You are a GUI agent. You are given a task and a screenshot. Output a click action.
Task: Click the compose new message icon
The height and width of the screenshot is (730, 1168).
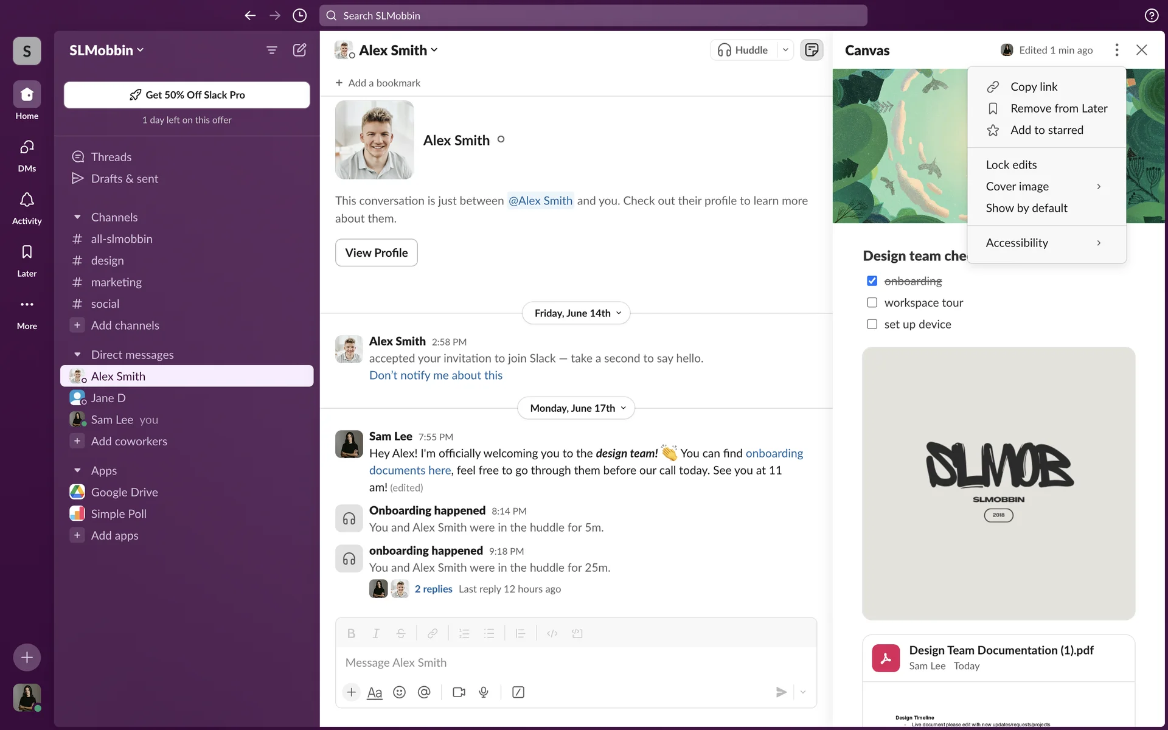[299, 50]
